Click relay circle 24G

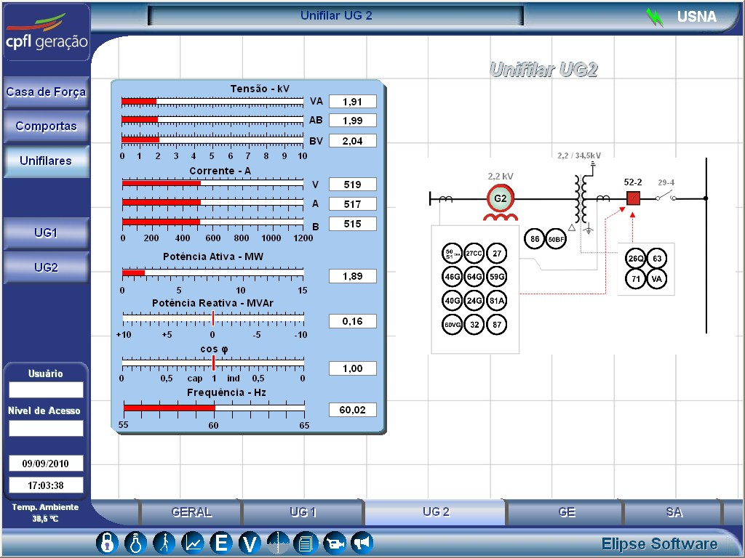474,300
